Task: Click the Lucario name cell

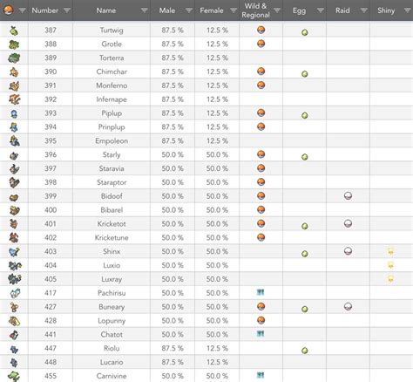Action: pos(112,362)
